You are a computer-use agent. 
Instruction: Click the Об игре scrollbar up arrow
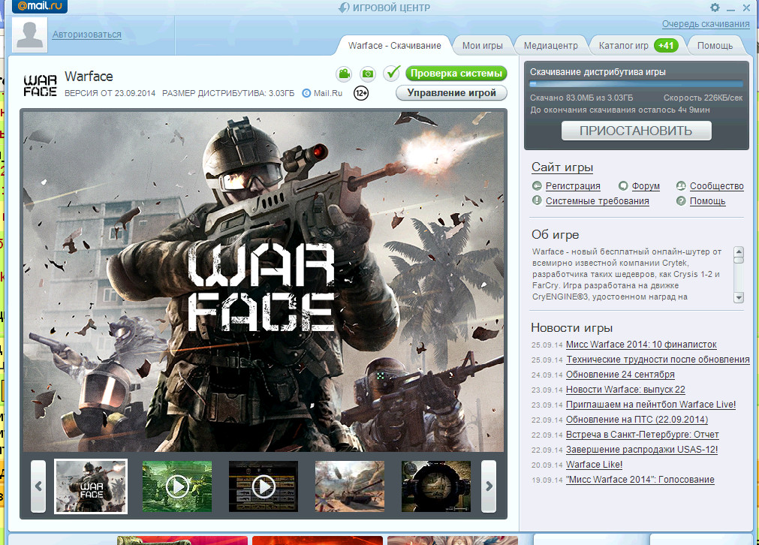739,251
